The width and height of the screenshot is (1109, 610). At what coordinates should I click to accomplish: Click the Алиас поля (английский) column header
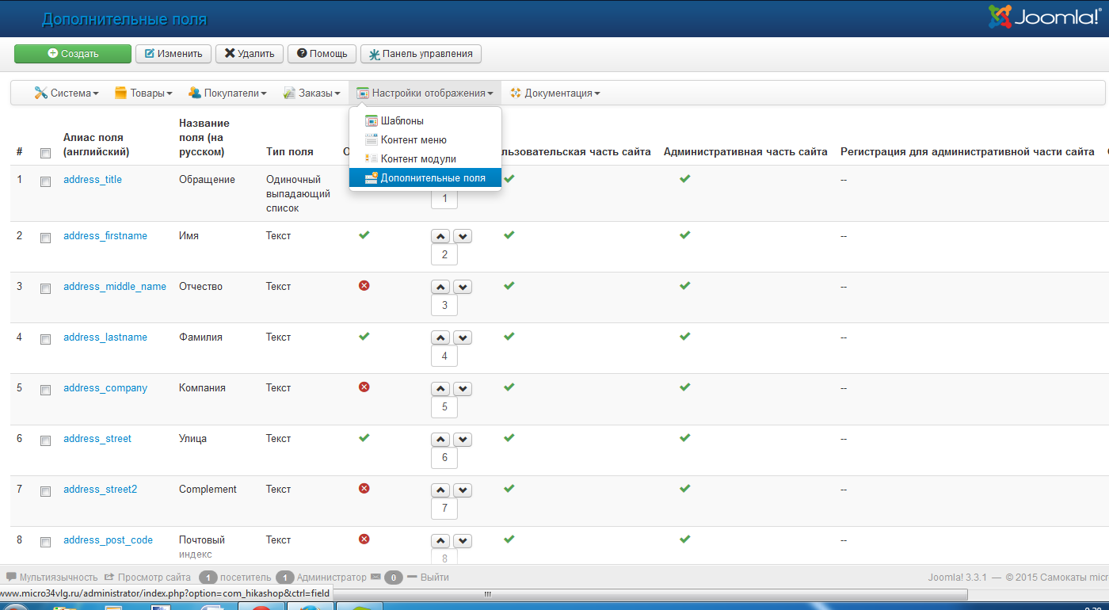(96, 145)
